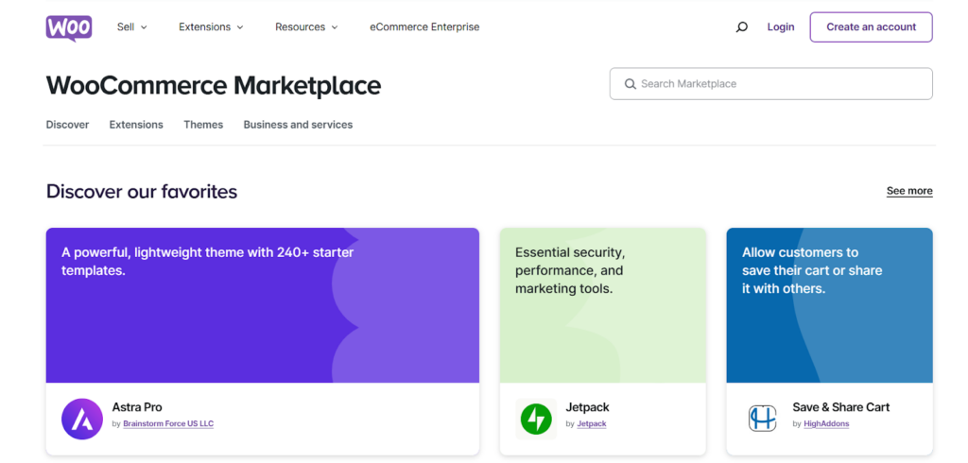Screen dimensions: 968x463
Task: Click the Astra Pro logo icon
Action: click(x=82, y=420)
